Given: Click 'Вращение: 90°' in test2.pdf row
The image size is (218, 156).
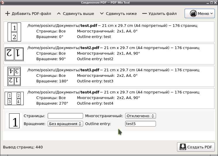Looking at the screenshot, I should coord(51,59).
